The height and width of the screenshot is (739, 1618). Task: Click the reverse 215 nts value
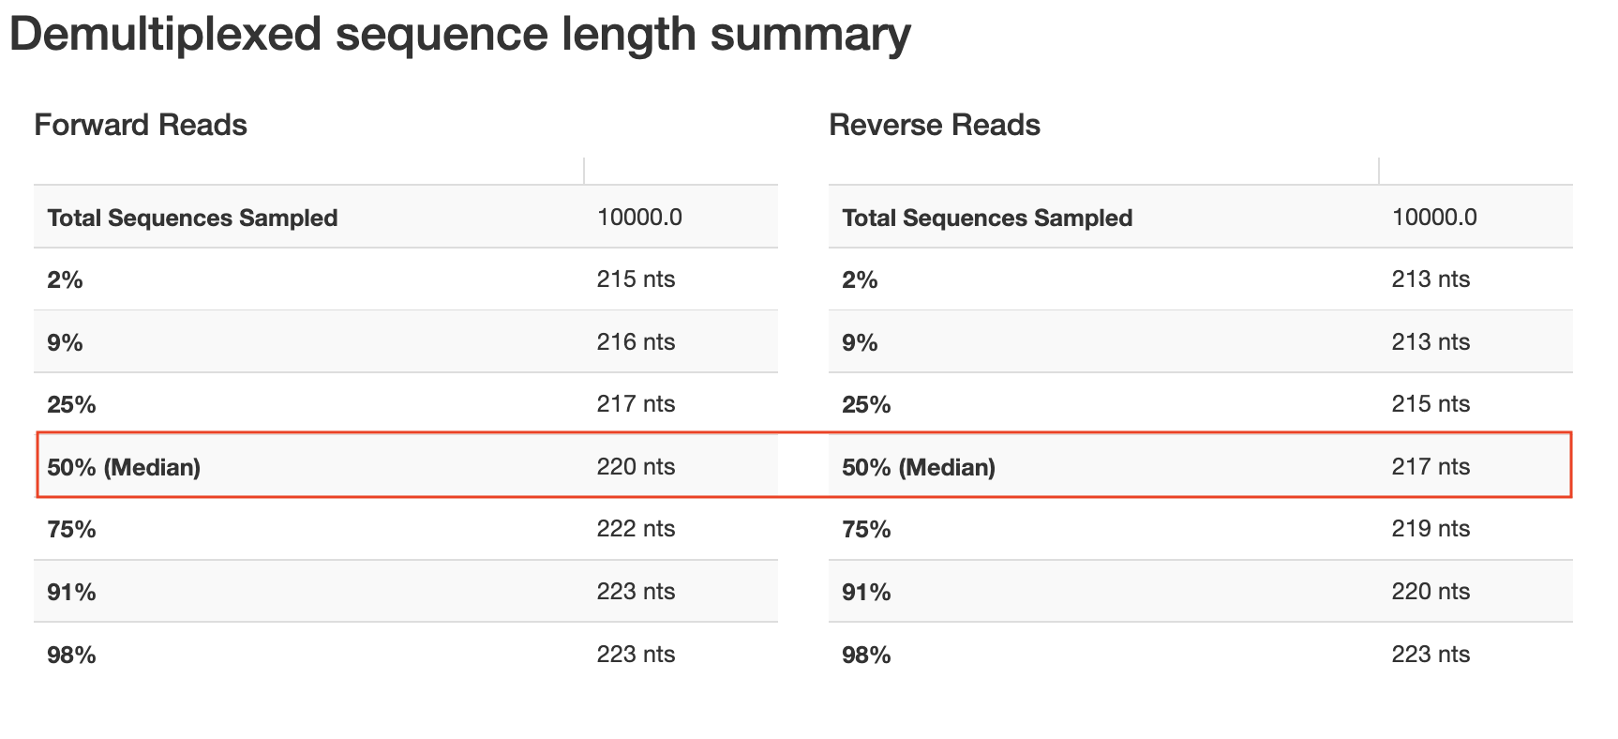[1431, 404]
